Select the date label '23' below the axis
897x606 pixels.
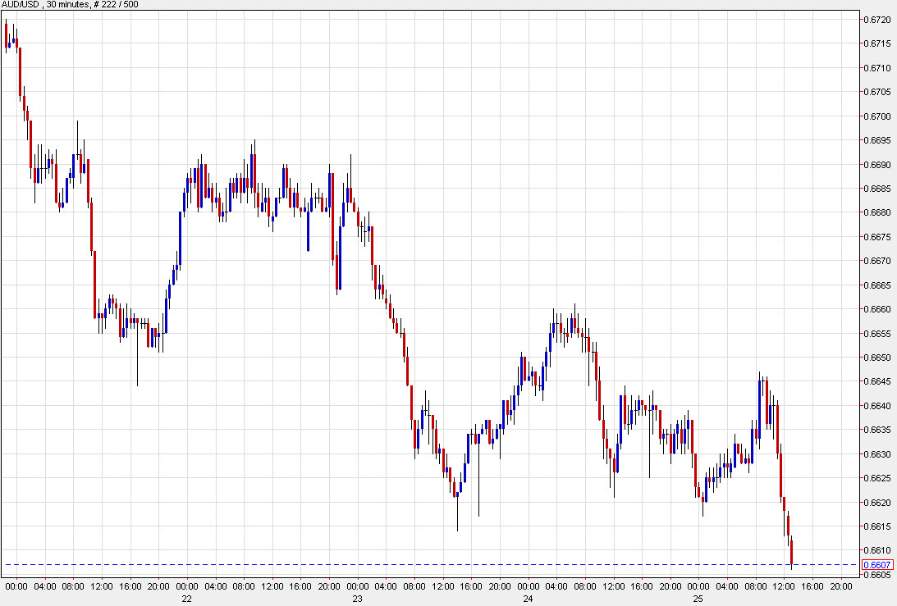[x=357, y=599]
